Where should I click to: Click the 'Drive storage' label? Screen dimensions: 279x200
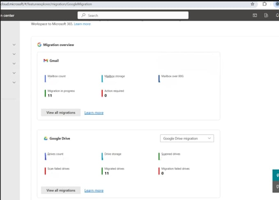click(x=113, y=154)
